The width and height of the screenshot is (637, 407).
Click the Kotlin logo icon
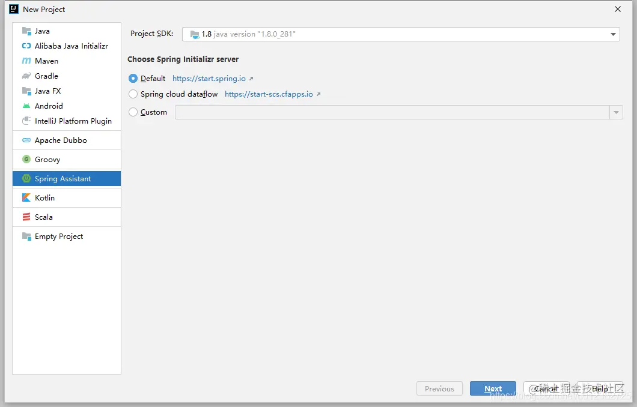coord(26,197)
